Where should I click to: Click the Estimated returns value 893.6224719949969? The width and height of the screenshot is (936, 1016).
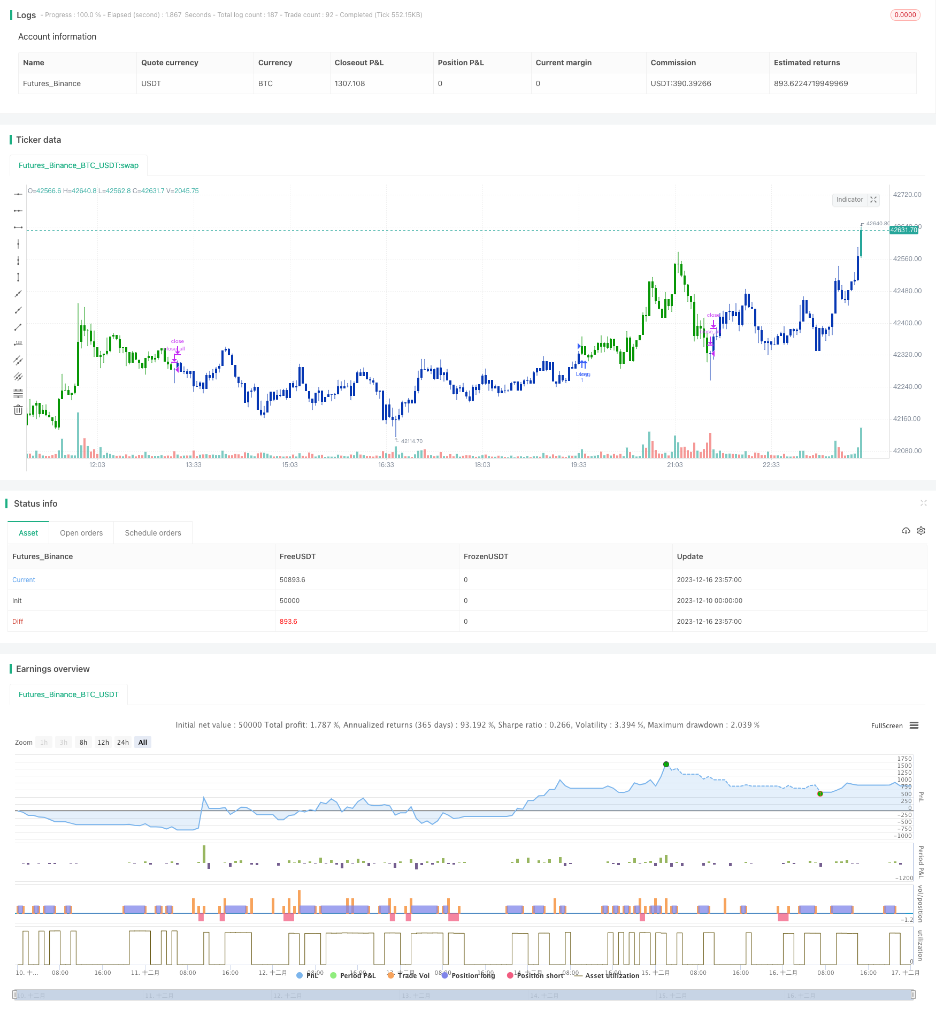[x=811, y=83]
